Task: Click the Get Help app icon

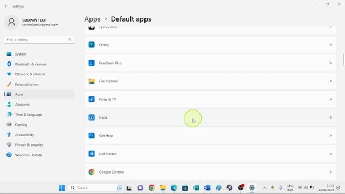Action: pyautogui.click(x=92, y=136)
